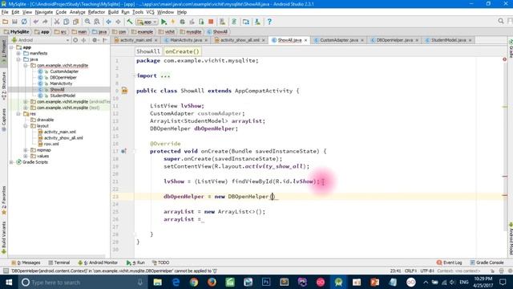Collapse the java folder node
The image size is (513, 289).
click(x=18, y=59)
